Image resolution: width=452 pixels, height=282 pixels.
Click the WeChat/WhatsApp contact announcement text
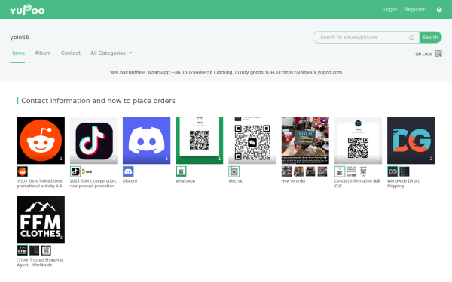pyautogui.click(x=226, y=72)
